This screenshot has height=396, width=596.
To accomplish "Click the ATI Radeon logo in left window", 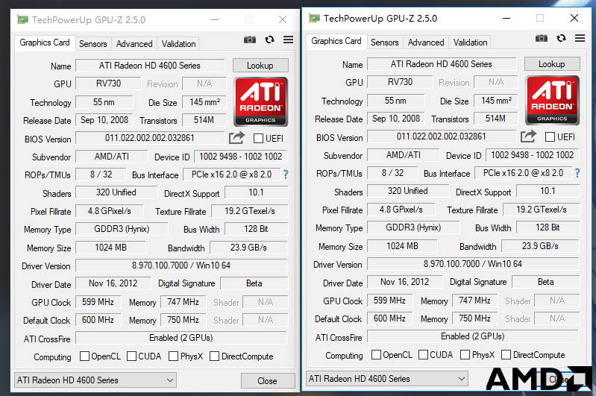I will click(260, 101).
